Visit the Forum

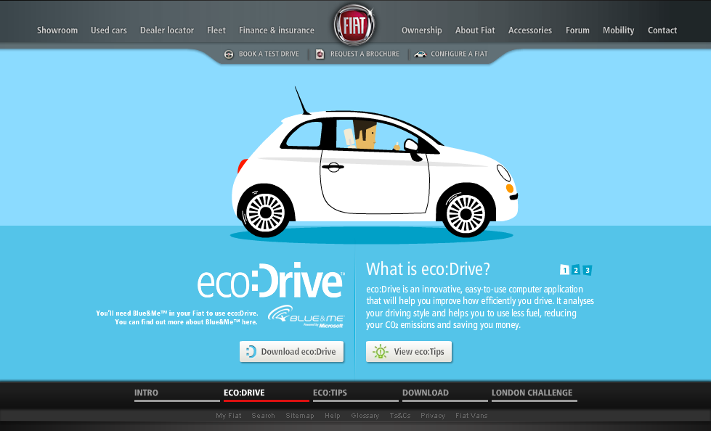pos(577,30)
